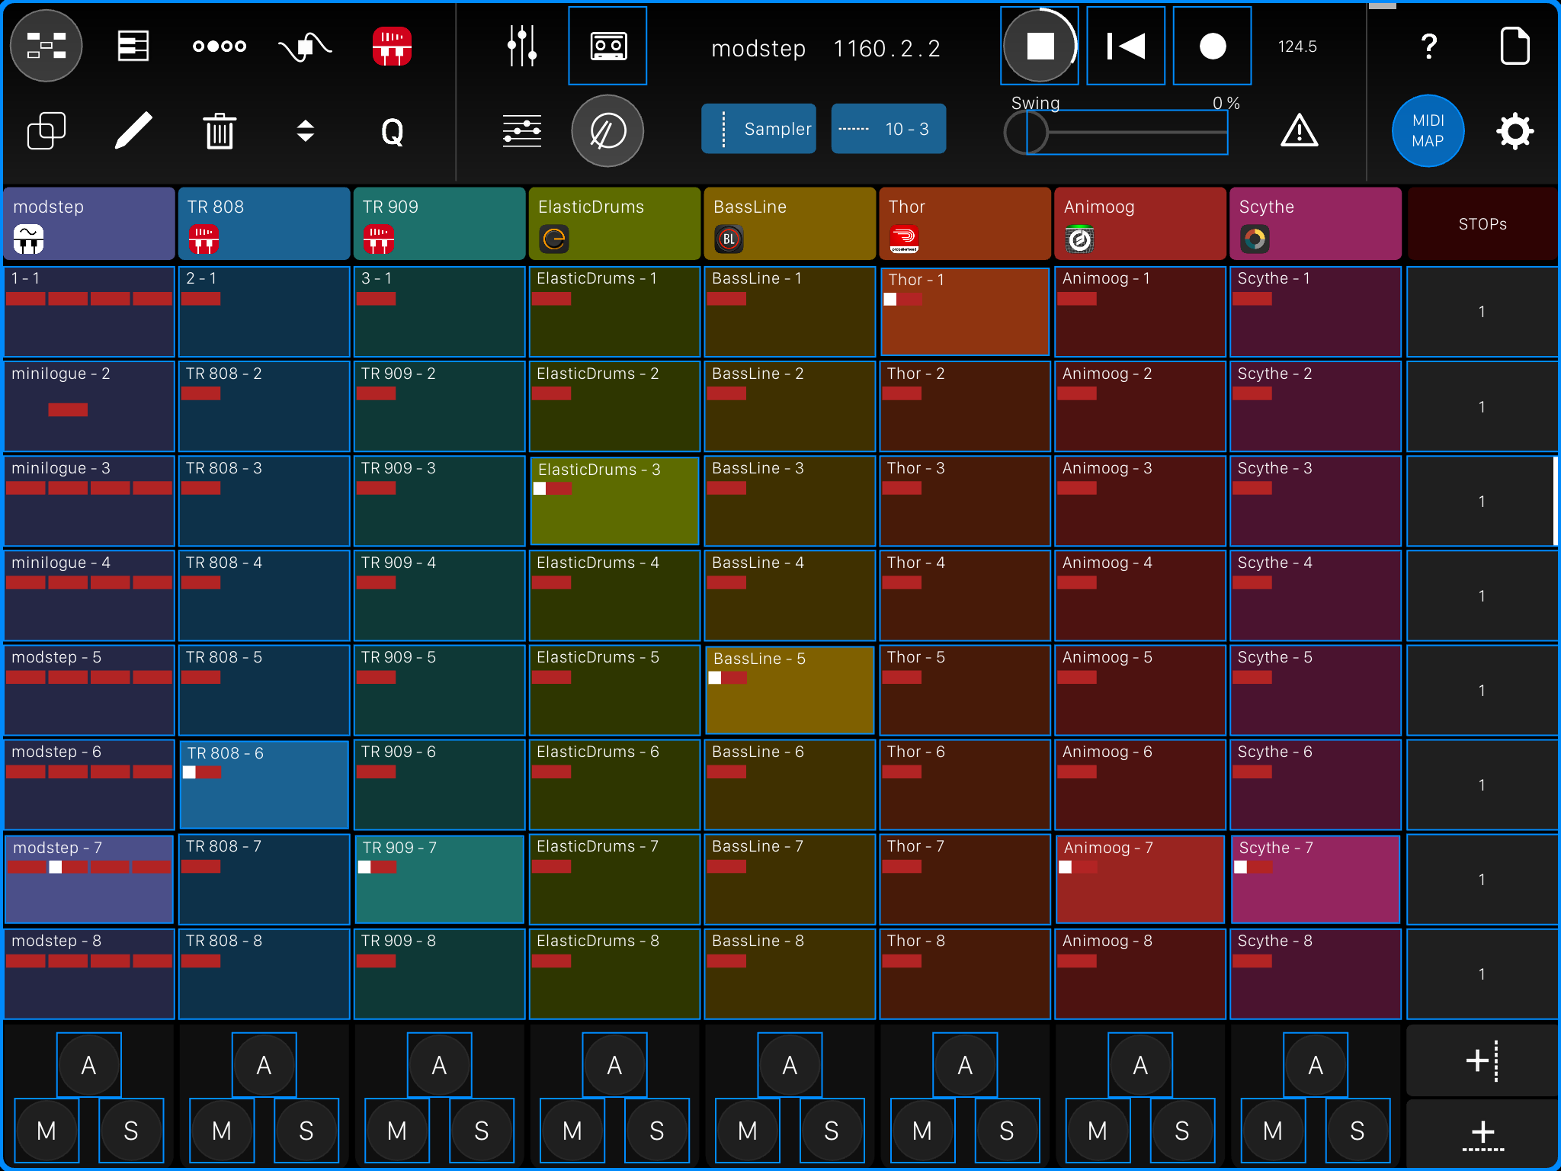Enable MIDI MAP mode

click(x=1428, y=130)
